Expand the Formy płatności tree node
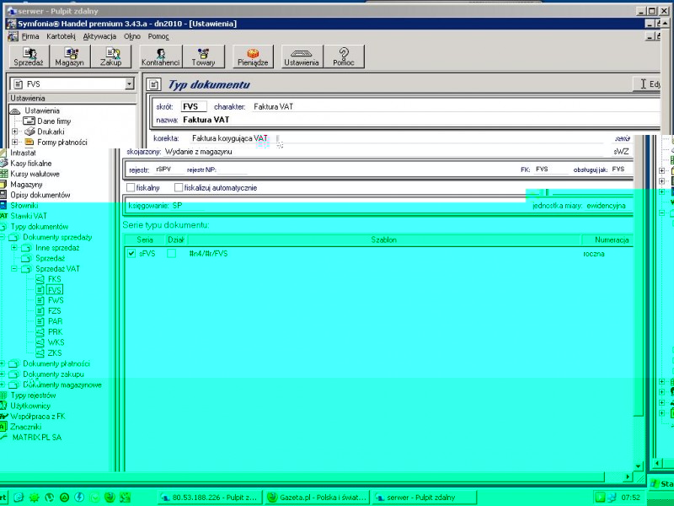Image resolution: width=674 pixels, height=506 pixels. 14,142
